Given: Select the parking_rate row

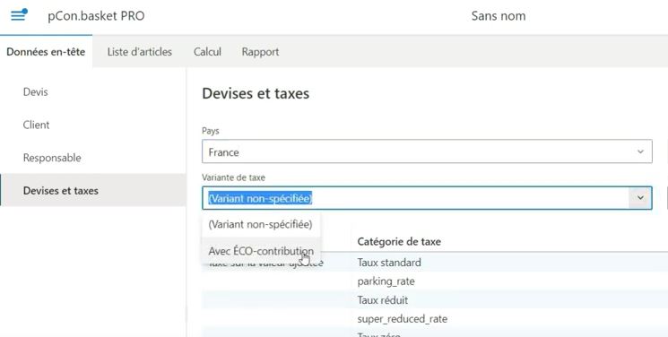Looking at the screenshot, I should coord(435,281).
